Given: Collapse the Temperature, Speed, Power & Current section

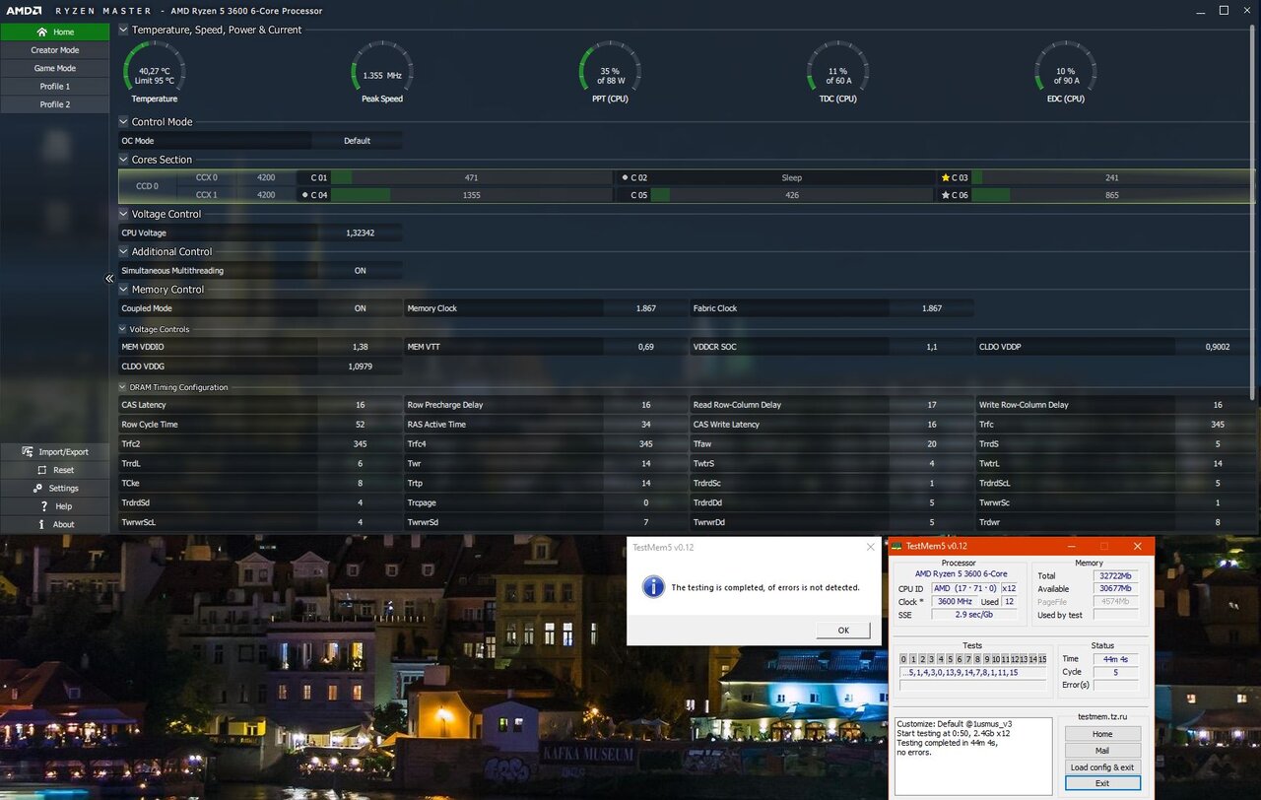Looking at the screenshot, I should pyautogui.click(x=123, y=30).
